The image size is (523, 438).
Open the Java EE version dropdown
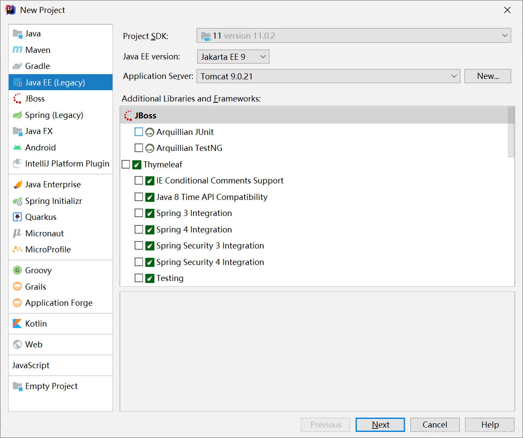tap(233, 57)
